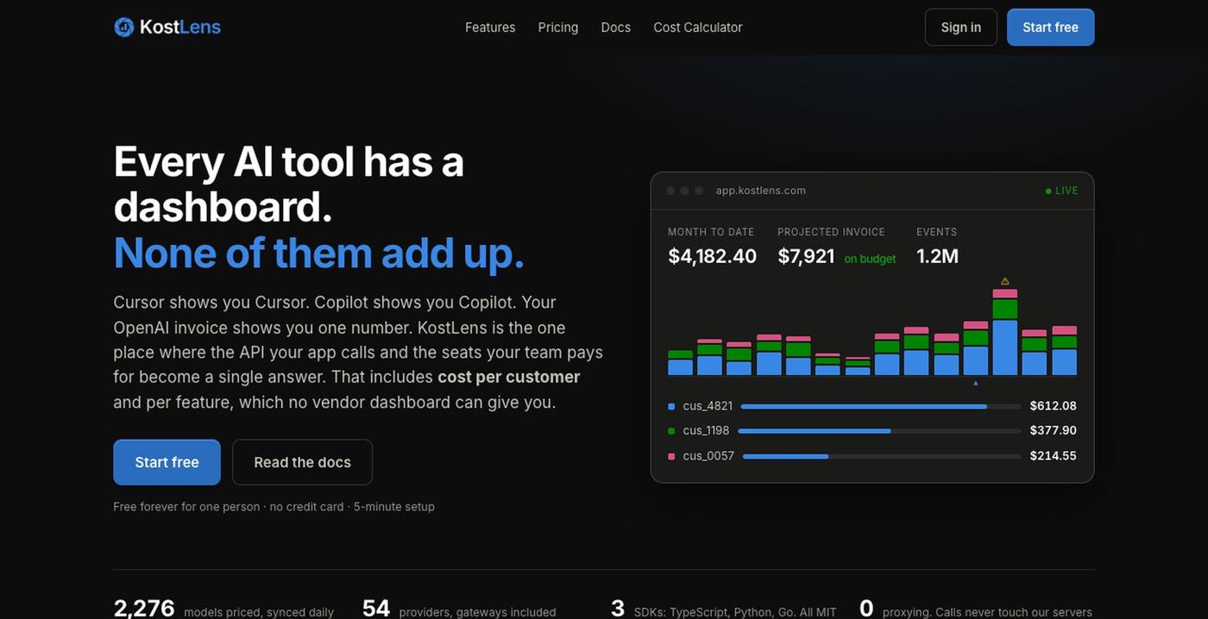This screenshot has width=1208, height=619.
Task: Click the $7,921 projected invoice value
Action: pos(806,256)
